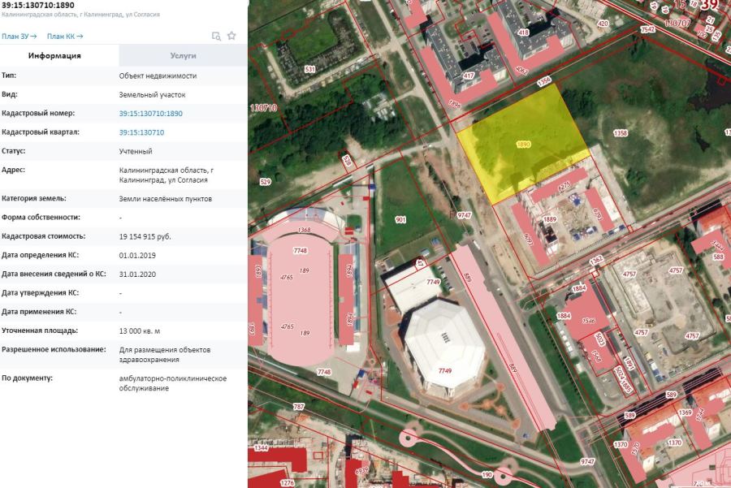Viewport: 731px width, 488px height.
Task: Select parcel 531 on the map
Action: point(309,70)
